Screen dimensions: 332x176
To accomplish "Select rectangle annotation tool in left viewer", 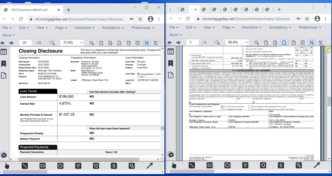I will (x=43, y=166).
